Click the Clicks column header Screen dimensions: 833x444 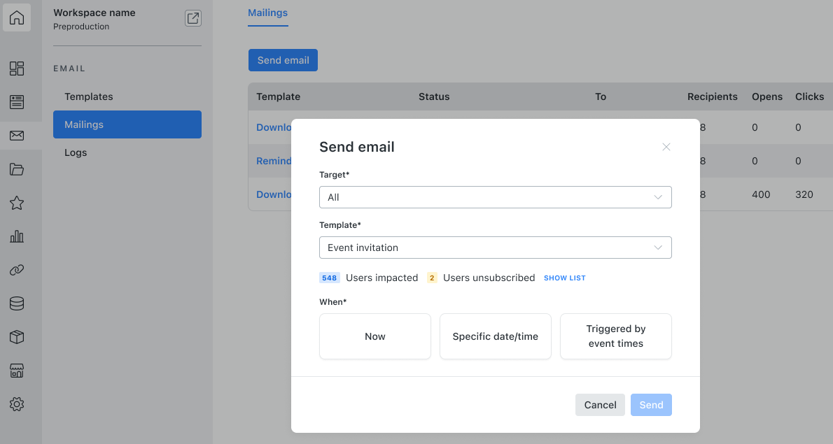[x=810, y=96]
